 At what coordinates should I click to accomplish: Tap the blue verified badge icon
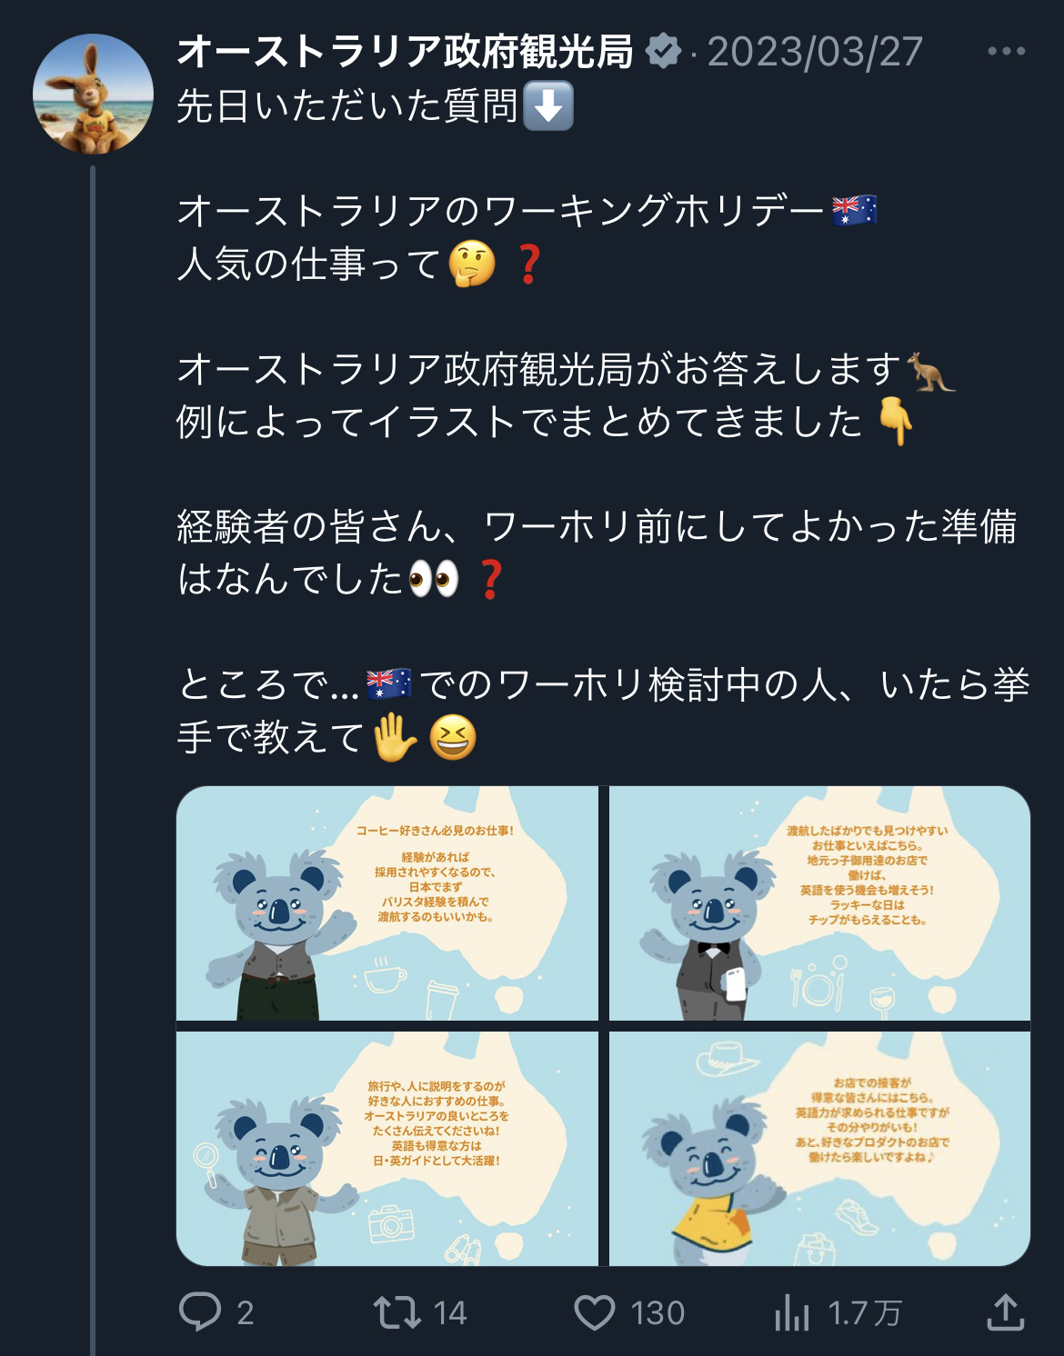tap(664, 52)
